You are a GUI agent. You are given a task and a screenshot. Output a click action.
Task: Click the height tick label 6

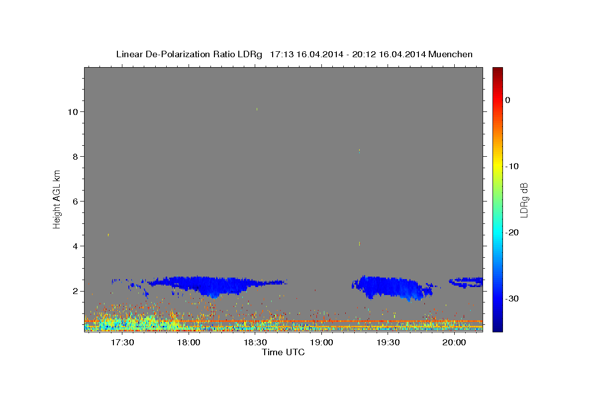(75, 201)
